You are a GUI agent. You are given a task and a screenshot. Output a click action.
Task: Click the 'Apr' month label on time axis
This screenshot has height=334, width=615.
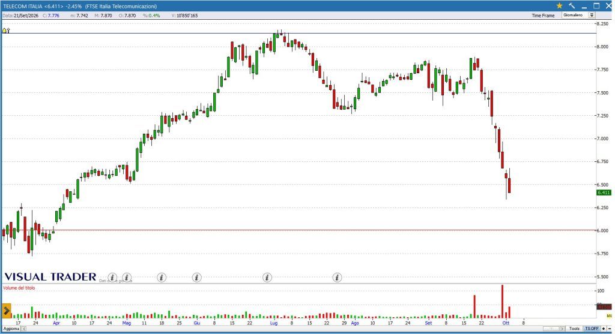click(56, 323)
